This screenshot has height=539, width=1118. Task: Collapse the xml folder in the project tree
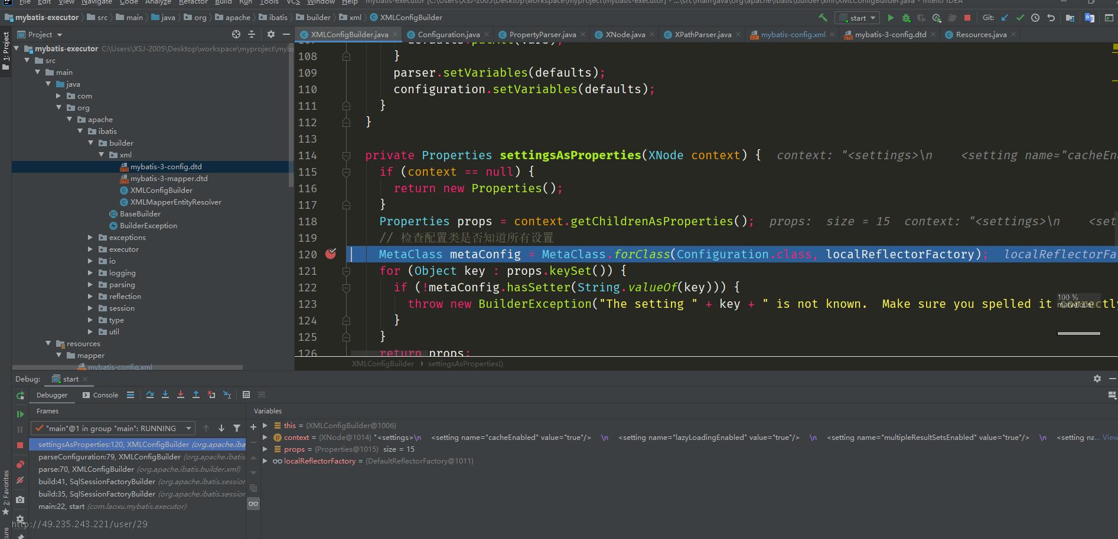(x=102, y=155)
